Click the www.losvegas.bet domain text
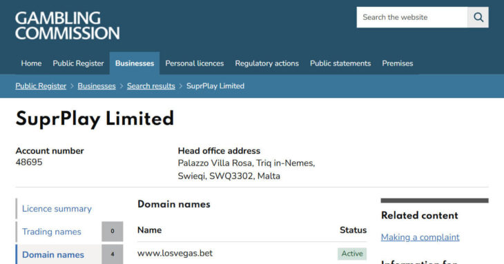 tap(175, 254)
